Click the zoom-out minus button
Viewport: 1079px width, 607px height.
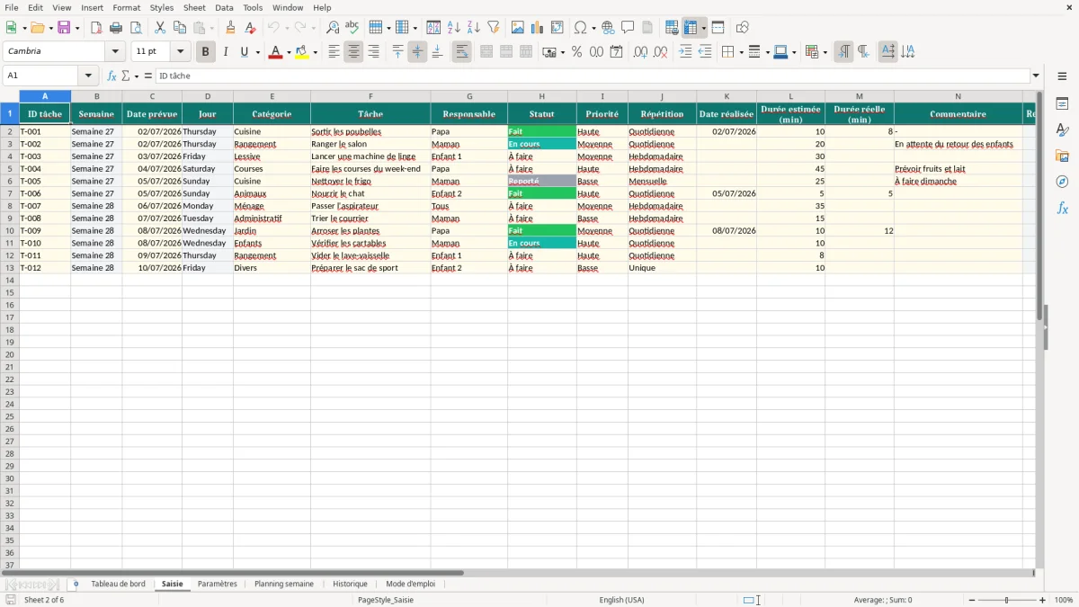coord(972,600)
